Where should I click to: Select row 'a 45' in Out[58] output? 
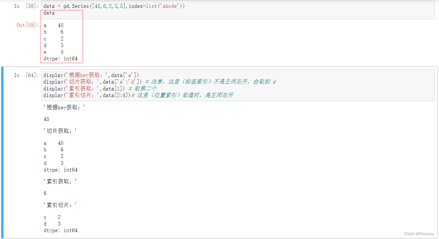click(x=53, y=25)
